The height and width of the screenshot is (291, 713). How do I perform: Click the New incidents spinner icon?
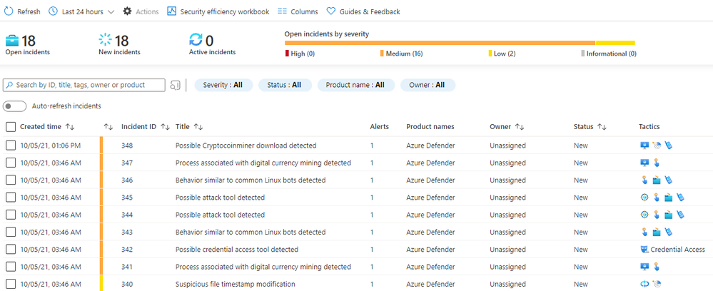click(105, 41)
